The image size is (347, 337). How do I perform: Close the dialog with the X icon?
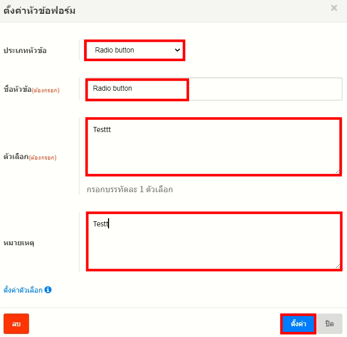click(334, 8)
